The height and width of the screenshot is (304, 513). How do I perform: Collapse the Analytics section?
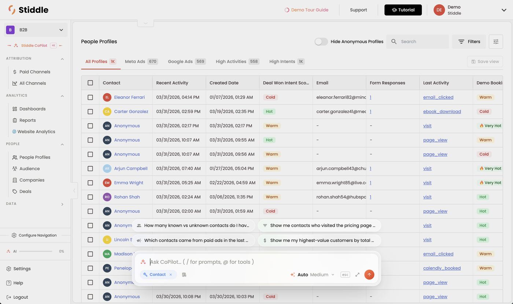coord(62,96)
